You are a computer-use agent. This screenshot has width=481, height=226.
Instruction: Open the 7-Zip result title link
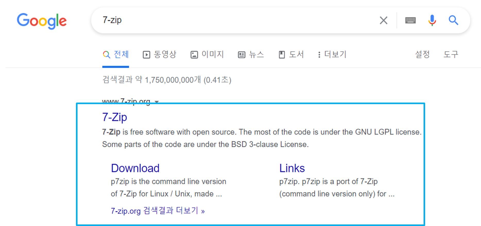click(115, 117)
